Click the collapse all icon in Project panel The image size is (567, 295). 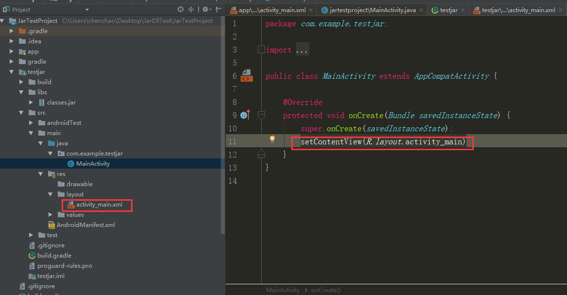(x=191, y=9)
